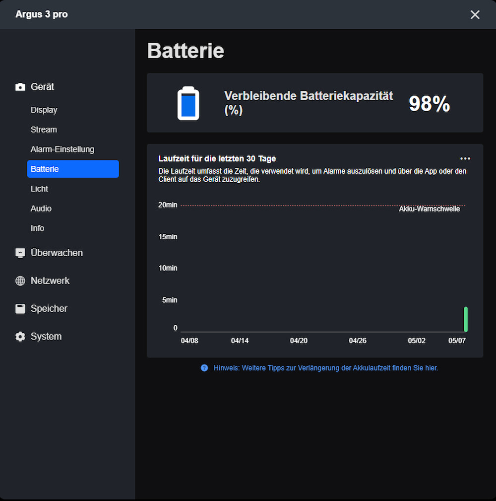Click the 04/26 date label on chart
The width and height of the screenshot is (496, 501).
358,341
